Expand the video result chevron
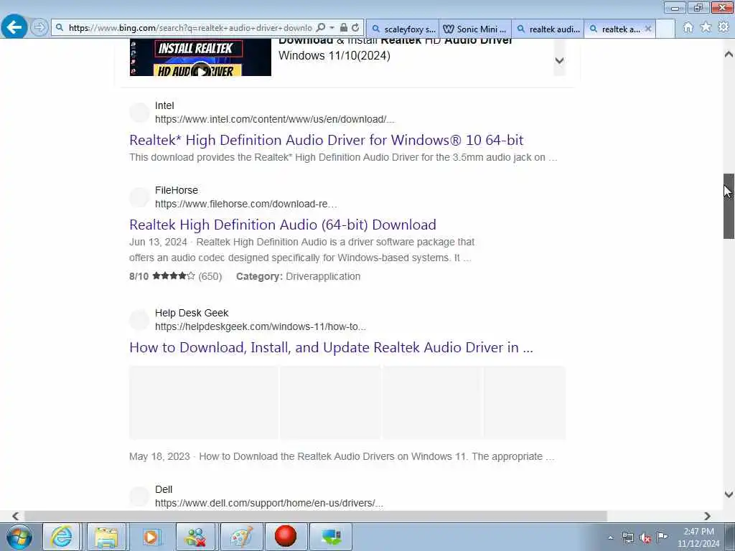 point(559,60)
